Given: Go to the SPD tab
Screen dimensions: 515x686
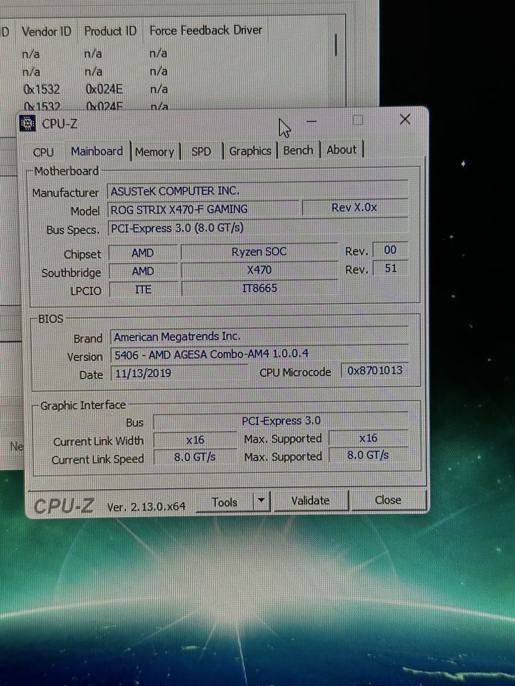Looking at the screenshot, I should pos(201,152).
